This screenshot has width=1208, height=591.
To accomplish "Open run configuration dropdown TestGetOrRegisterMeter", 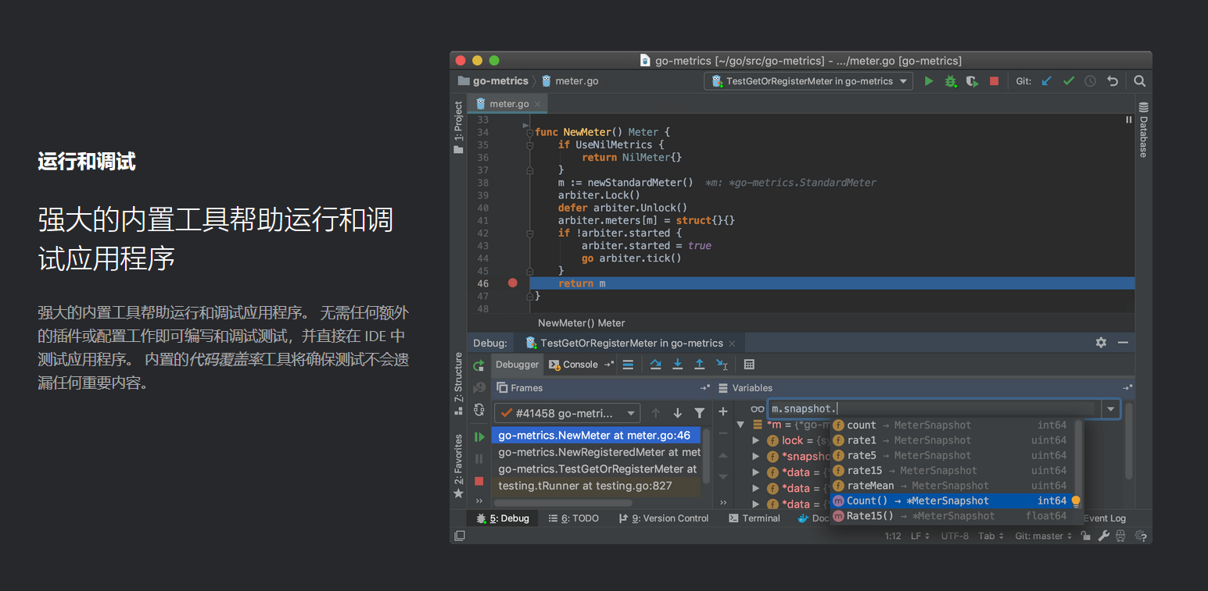I will tap(808, 81).
